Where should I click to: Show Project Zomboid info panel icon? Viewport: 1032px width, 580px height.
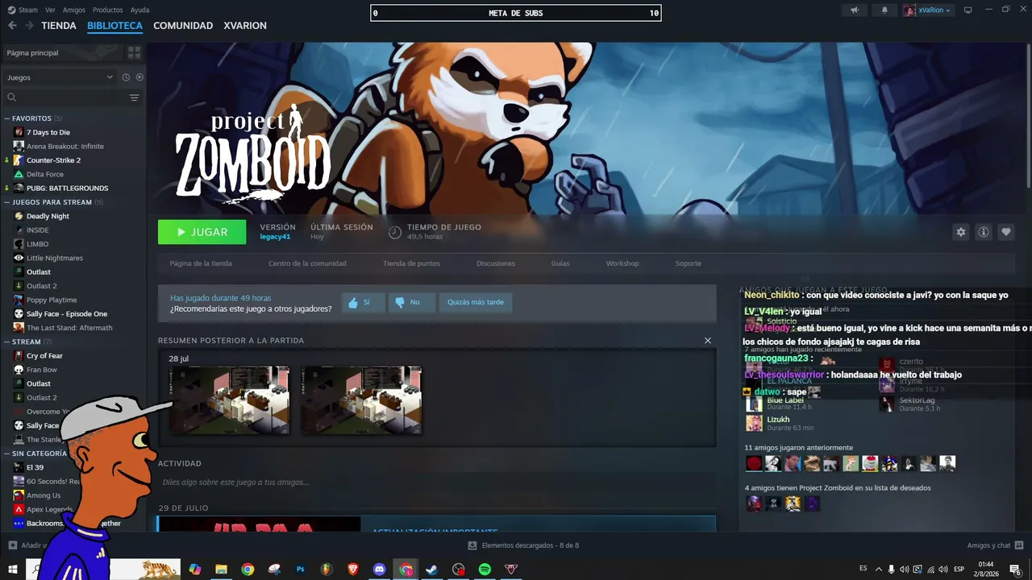(x=983, y=232)
